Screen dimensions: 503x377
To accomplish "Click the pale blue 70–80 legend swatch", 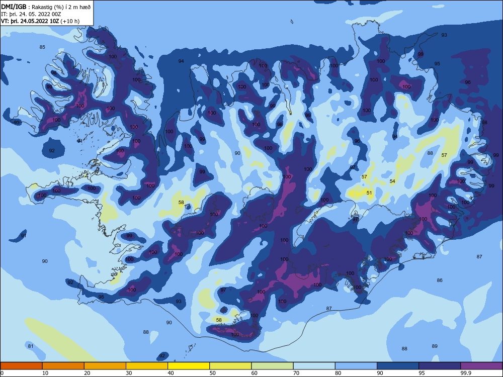I will pos(314,366).
